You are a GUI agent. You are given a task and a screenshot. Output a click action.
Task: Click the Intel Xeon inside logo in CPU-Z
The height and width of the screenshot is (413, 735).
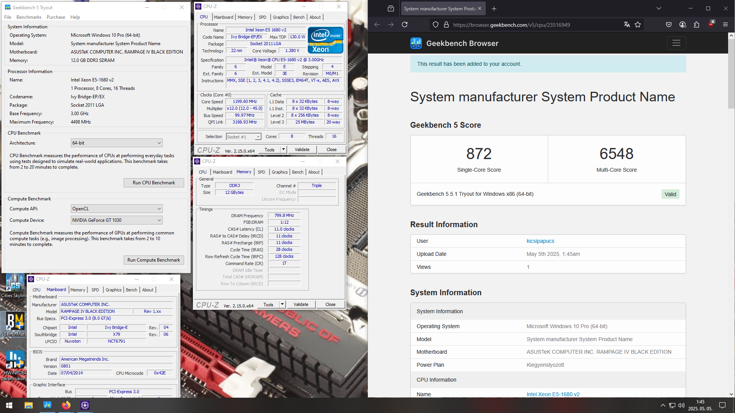325,40
